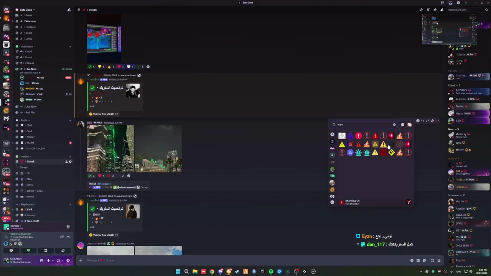
Task: Open headphone output device dropdown arrow
Action: point(63,260)
